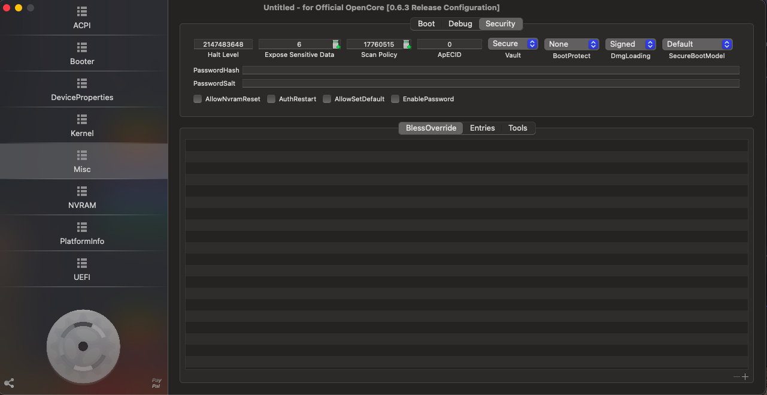The image size is (767, 395).
Task: Switch to the Boot tab
Action: 426,23
